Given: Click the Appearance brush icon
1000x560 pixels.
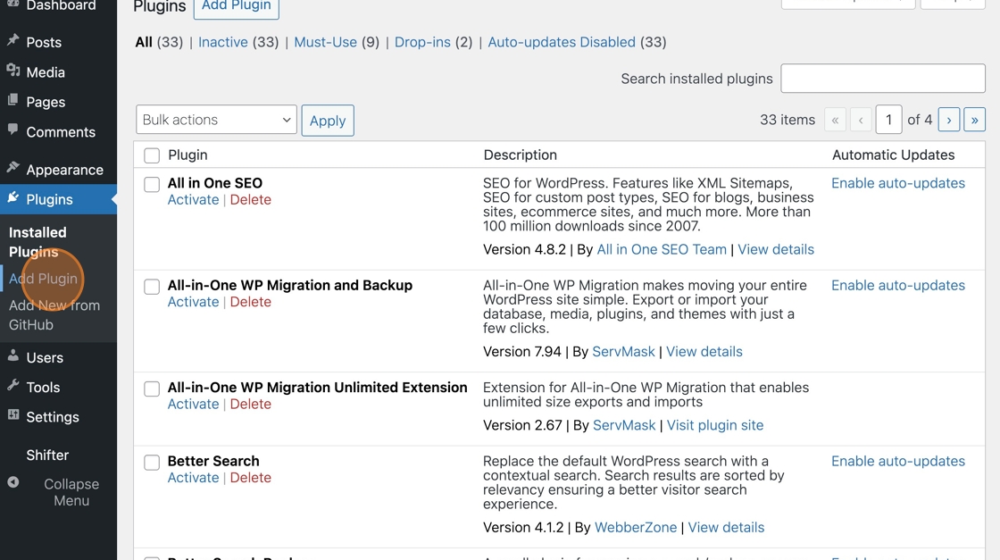Looking at the screenshot, I should [x=12, y=168].
